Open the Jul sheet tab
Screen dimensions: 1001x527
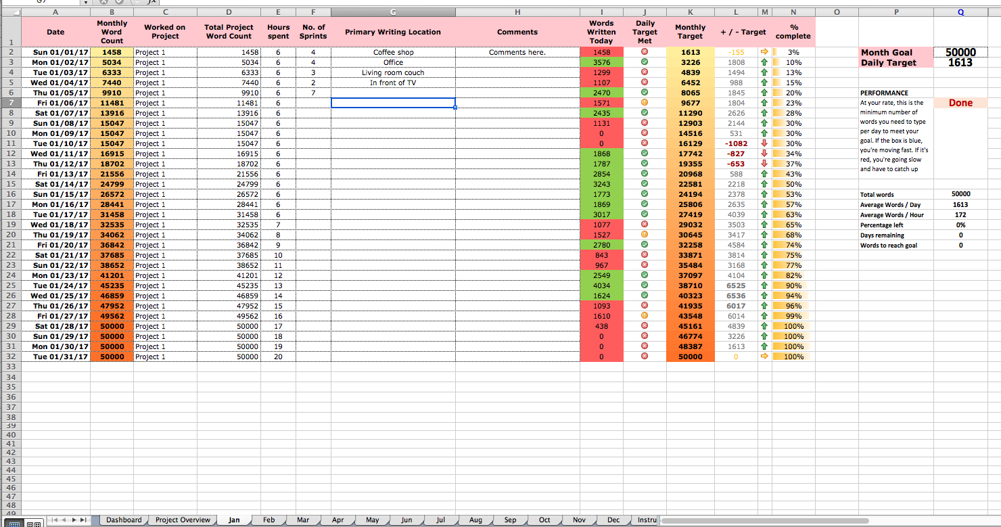[x=440, y=520]
